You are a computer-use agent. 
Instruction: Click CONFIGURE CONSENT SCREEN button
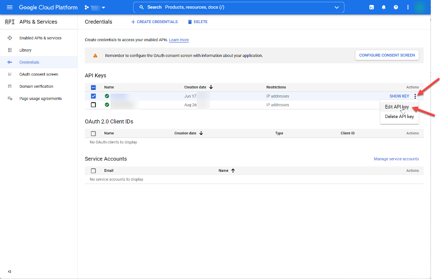(x=387, y=55)
